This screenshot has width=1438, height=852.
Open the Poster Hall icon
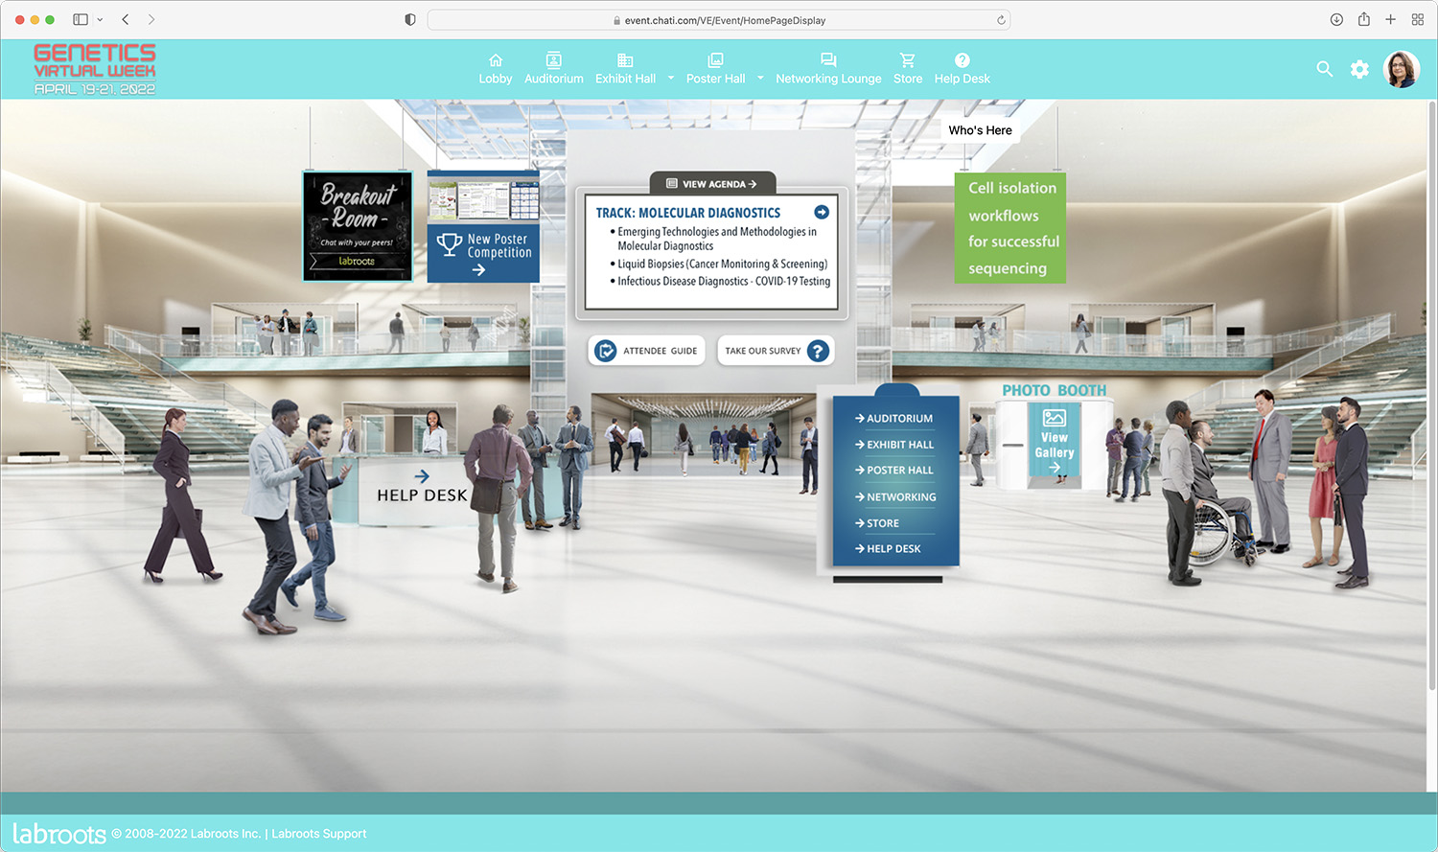click(x=715, y=60)
